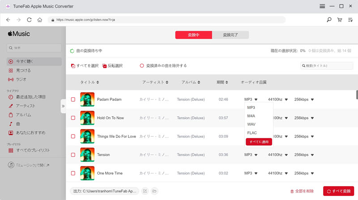The height and width of the screenshot is (200, 358).
Task: Open Tension row MP3 format dropdown
Action: click(x=251, y=155)
